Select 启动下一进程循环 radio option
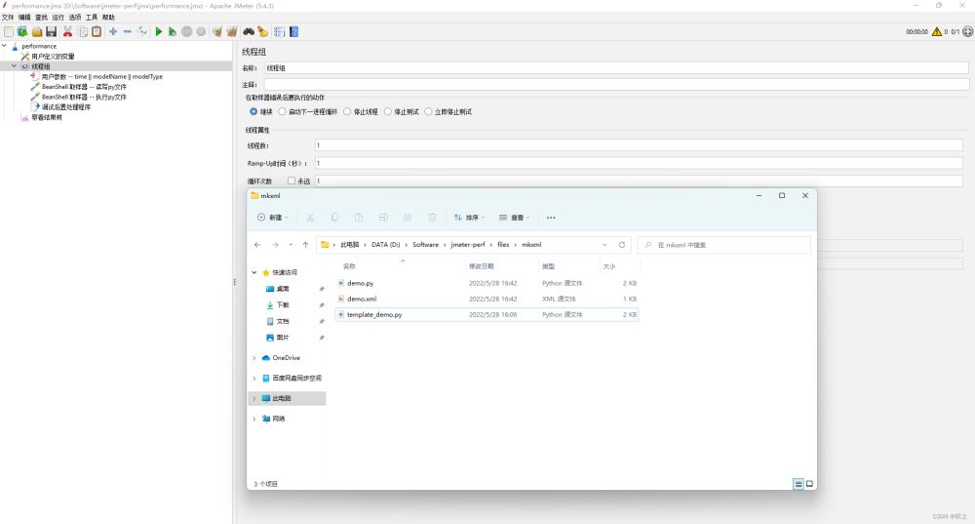The image size is (975, 524). click(x=282, y=111)
